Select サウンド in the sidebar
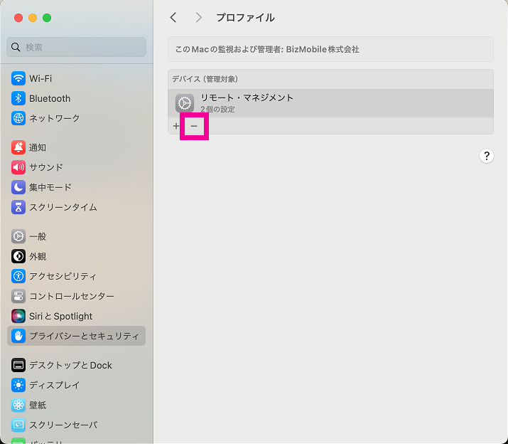This screenshot has width=508, height=444. coord(45,167)
